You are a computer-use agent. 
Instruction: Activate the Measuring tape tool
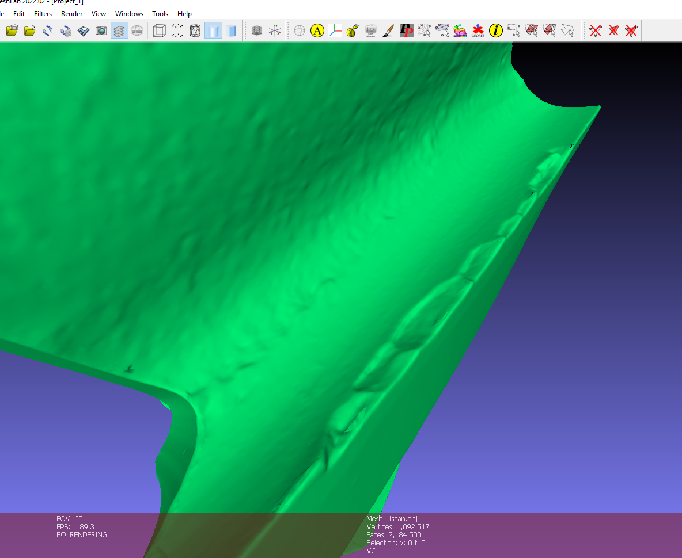[353, 30]
